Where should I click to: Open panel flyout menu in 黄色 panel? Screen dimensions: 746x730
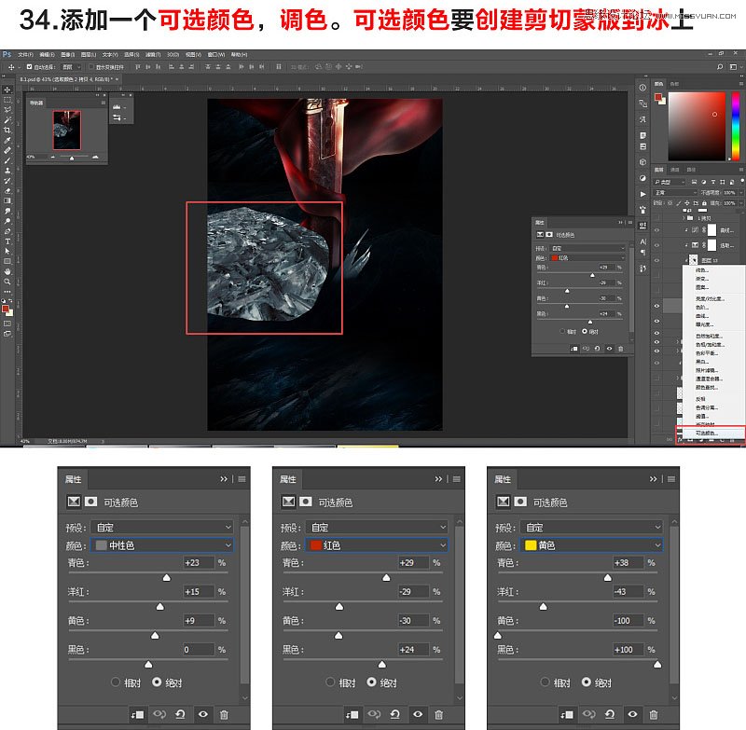pos(671,479)
